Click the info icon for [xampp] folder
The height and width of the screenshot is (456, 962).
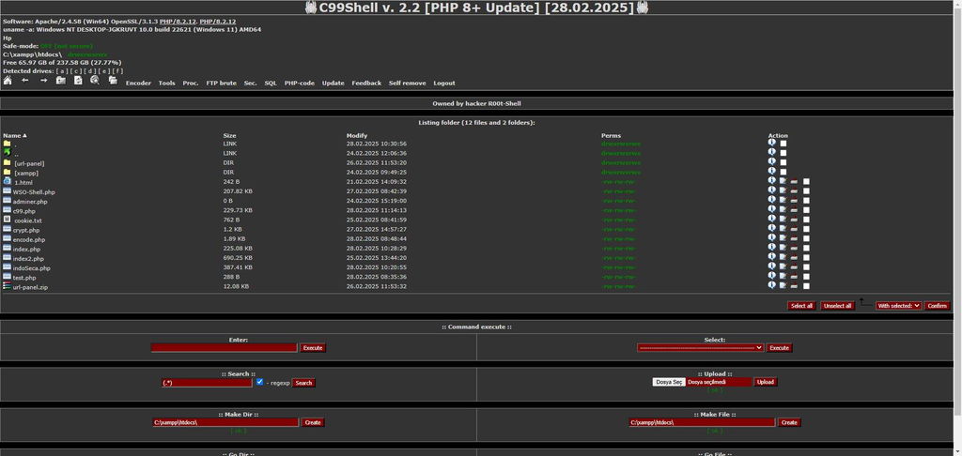click(772, 171)
